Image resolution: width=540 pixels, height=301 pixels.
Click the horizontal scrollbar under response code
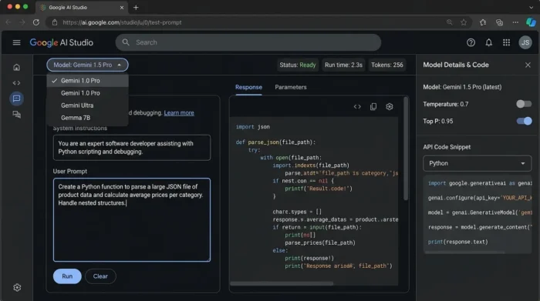(x=282, y=283)
